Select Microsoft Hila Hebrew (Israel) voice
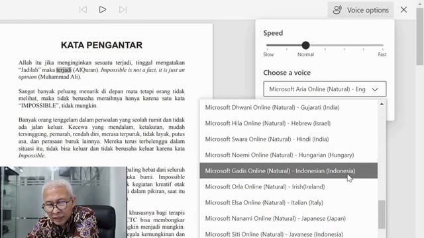The image size is (424, 238). click(x=289, y=124)
